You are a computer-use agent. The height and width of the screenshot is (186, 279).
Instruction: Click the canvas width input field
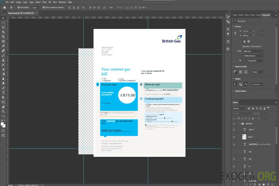coord(246,31)
